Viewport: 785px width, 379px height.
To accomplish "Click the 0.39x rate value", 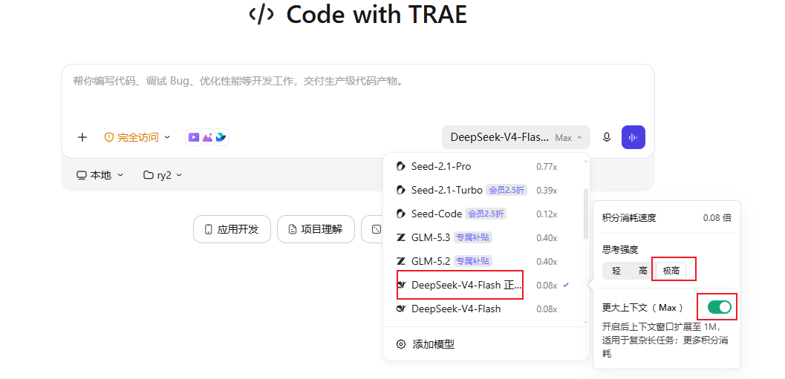I will pos(547,190).
